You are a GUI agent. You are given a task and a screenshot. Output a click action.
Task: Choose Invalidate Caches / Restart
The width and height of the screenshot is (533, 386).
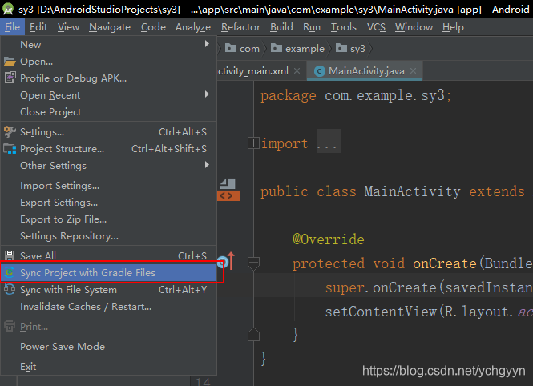point(109,306)
